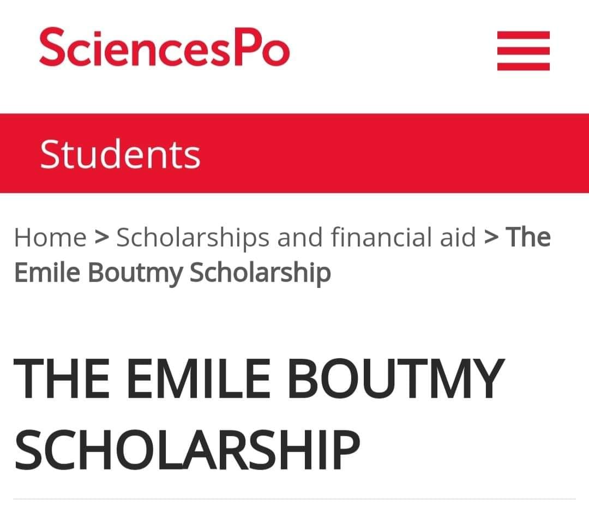The image size is (589, 512).
Task: Click the red banner right of Students
Action: (x=393, y=153)
